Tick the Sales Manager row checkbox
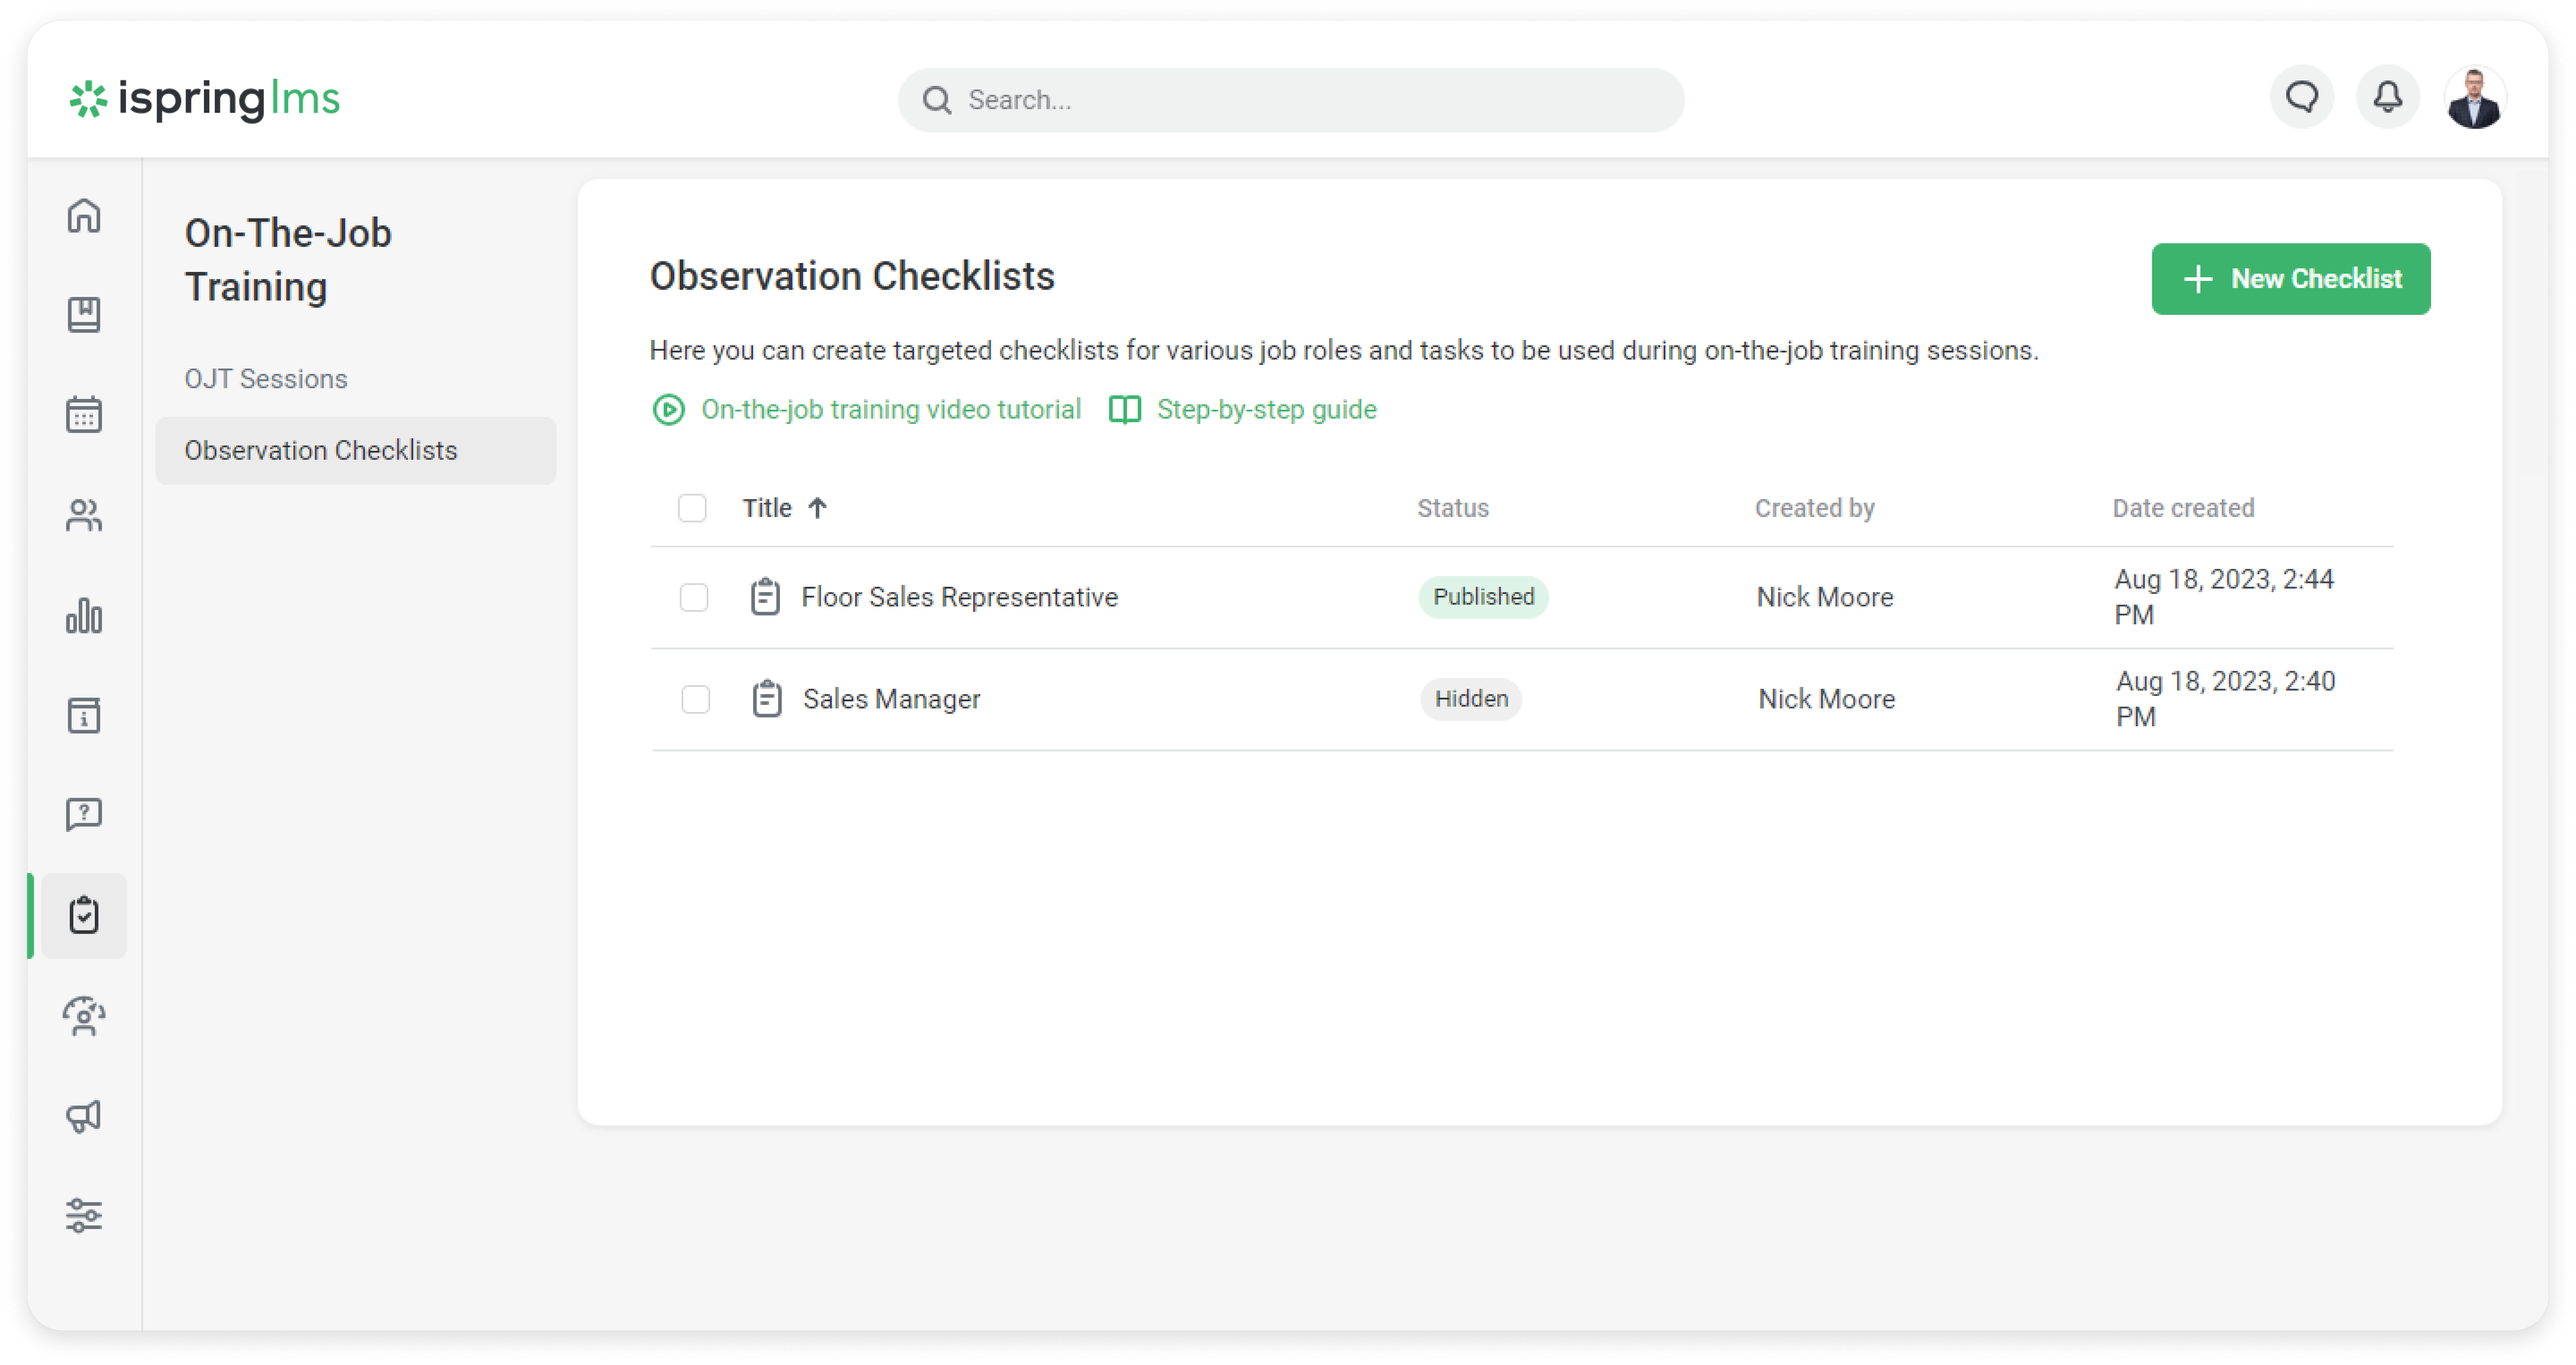 (695, 699)
